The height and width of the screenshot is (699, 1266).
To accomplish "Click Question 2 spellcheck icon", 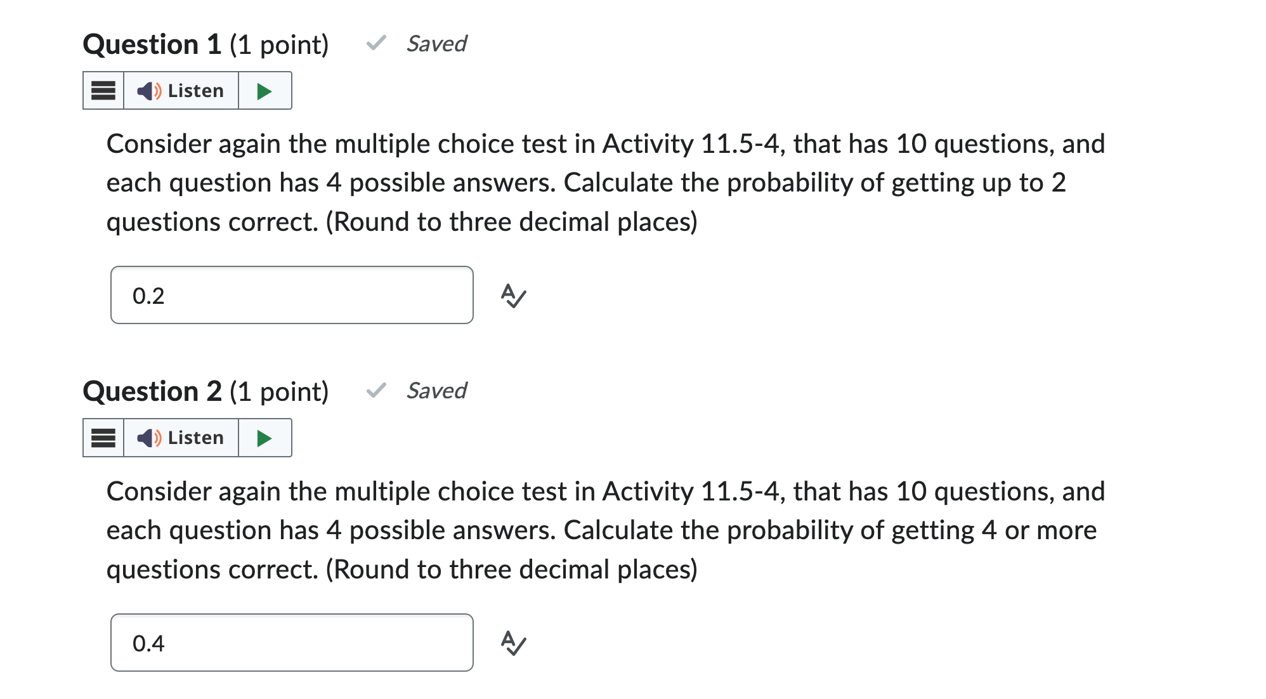I will click(x=513, y=643).
